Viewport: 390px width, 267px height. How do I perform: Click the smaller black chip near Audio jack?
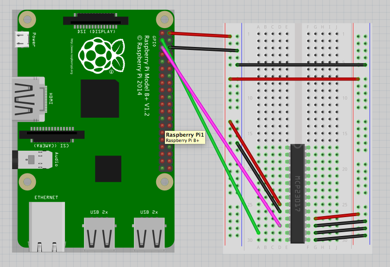[x=108, y=169]
